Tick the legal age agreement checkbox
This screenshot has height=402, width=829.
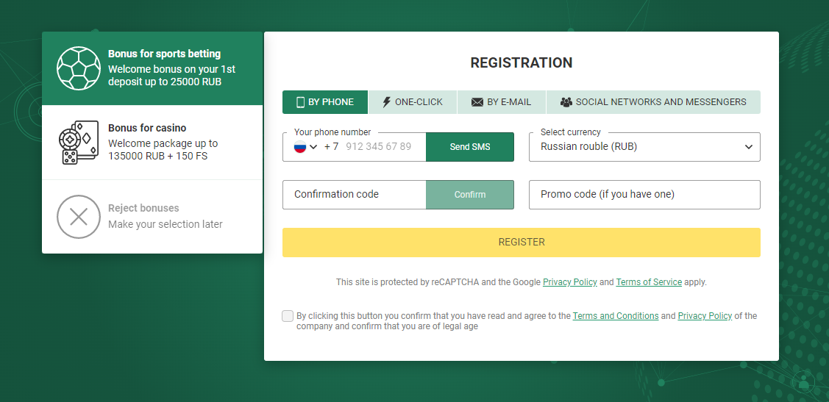[288, 316]
